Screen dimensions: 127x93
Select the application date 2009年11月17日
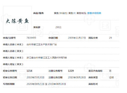(x=77, y=38)
